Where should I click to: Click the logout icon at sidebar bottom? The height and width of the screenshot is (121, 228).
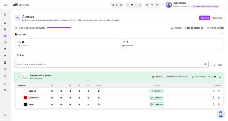tap(5, 115)
